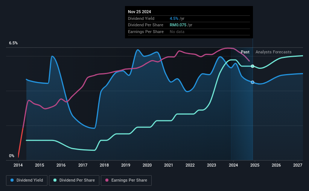Toggle the Dividend Yield legend button
The image size is (309, 191).
[x=27, y=180]
